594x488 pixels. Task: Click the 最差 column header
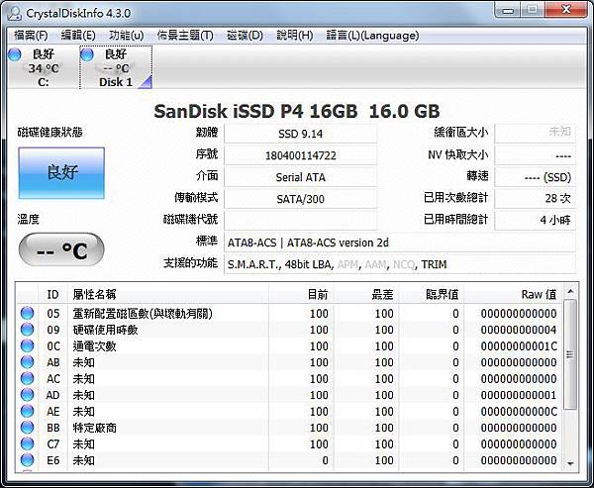(366, 294)
